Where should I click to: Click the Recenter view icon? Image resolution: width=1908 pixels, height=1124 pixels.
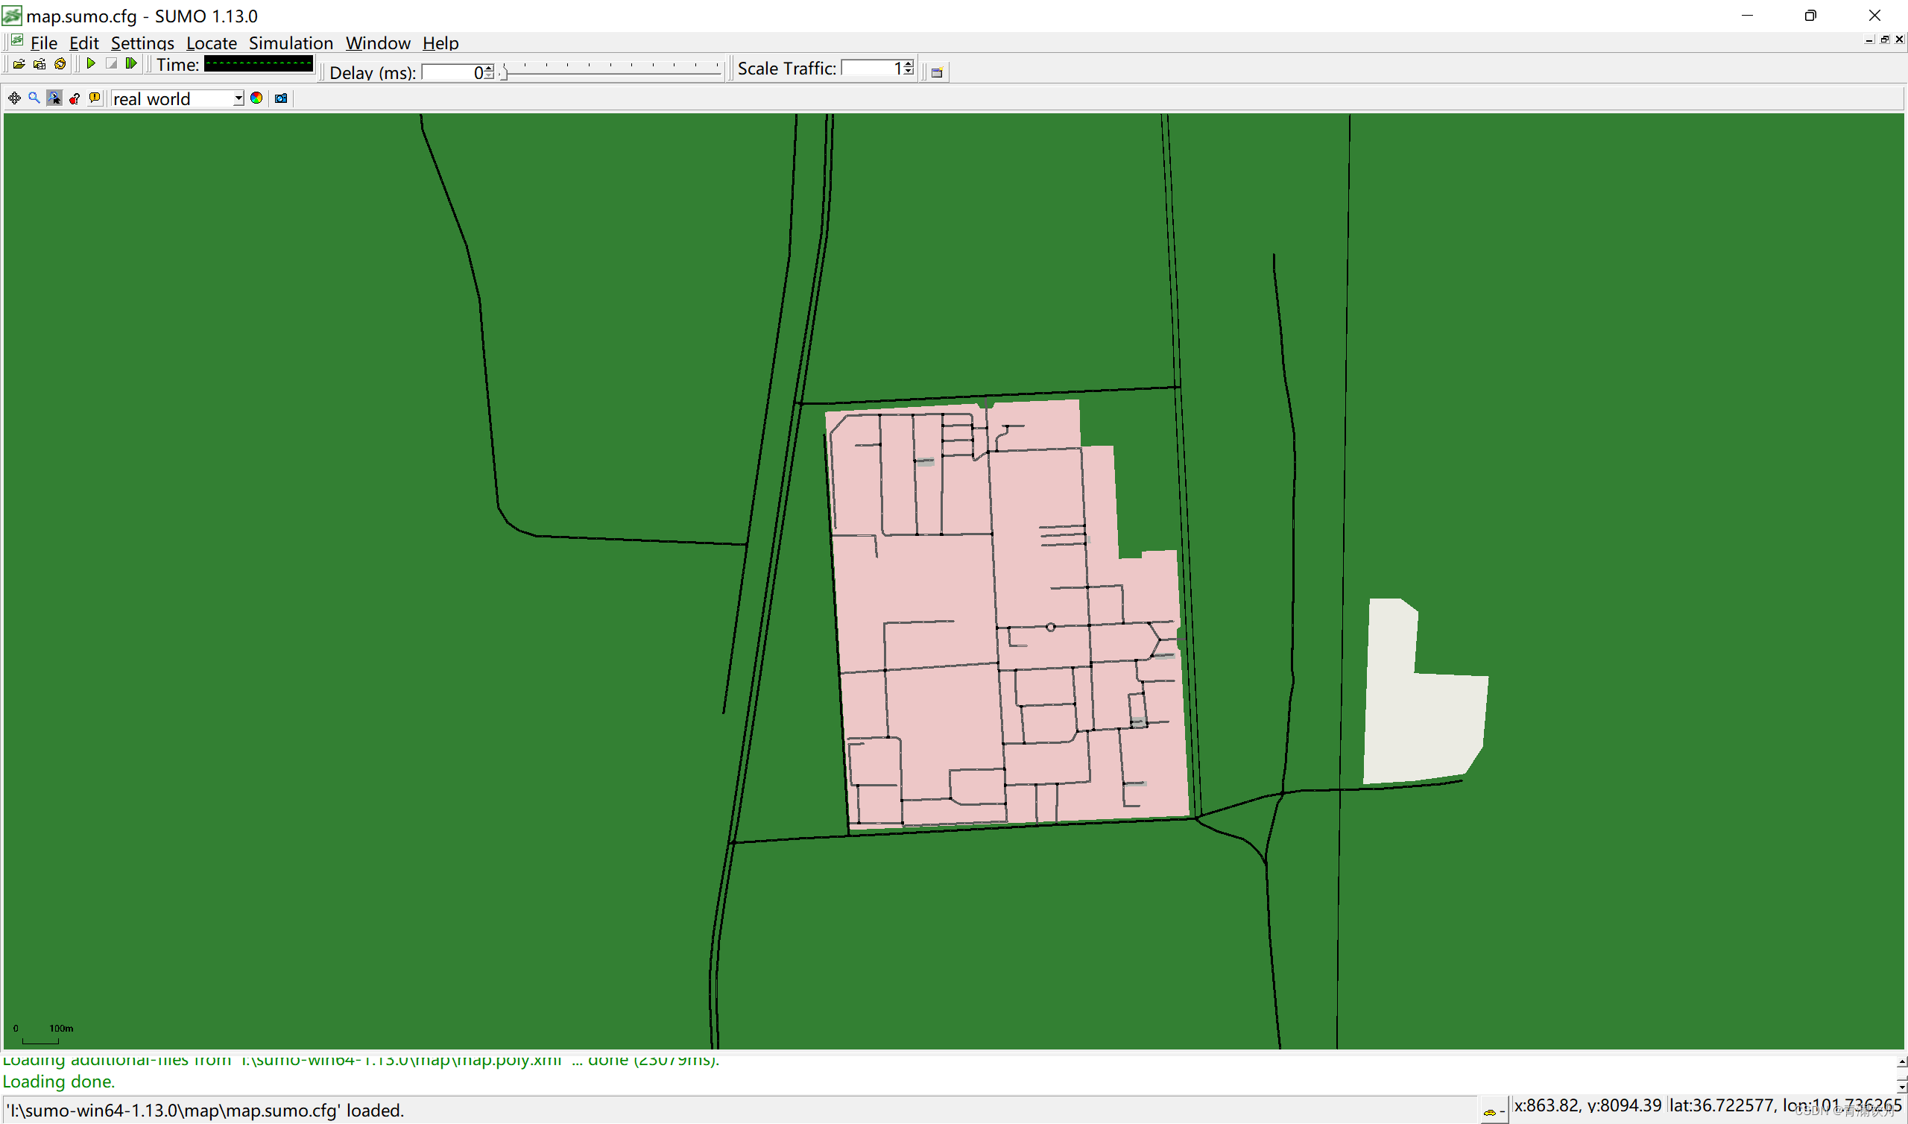pyautogui.click(x=14, y=98)
